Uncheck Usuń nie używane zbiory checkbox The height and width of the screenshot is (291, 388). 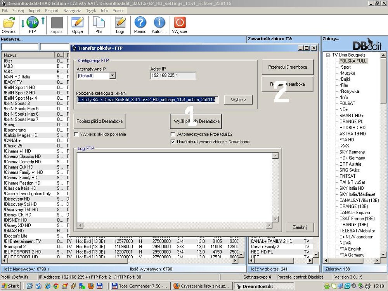pyautogui.click(x=173, y=142)
